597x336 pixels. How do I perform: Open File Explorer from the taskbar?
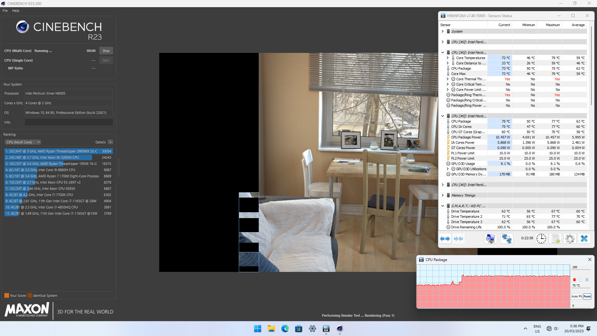click(271, 329)
